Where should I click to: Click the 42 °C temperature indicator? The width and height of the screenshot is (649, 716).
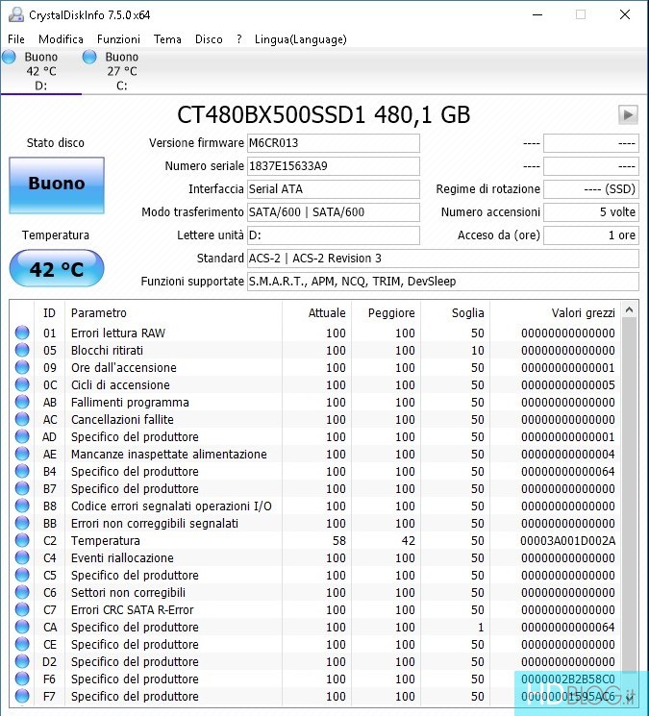click(x=56, y=269)
